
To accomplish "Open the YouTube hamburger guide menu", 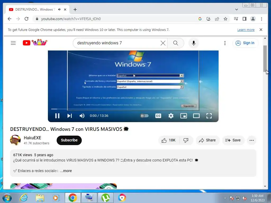I will [x=13, y=43].
